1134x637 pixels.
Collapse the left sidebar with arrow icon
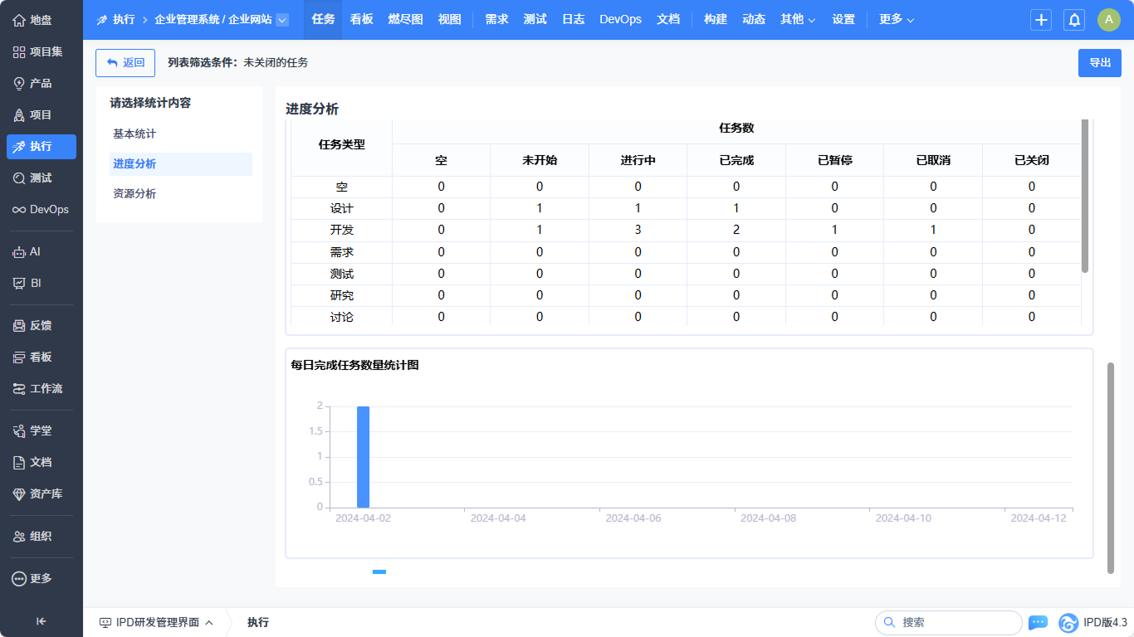(41, 621)
